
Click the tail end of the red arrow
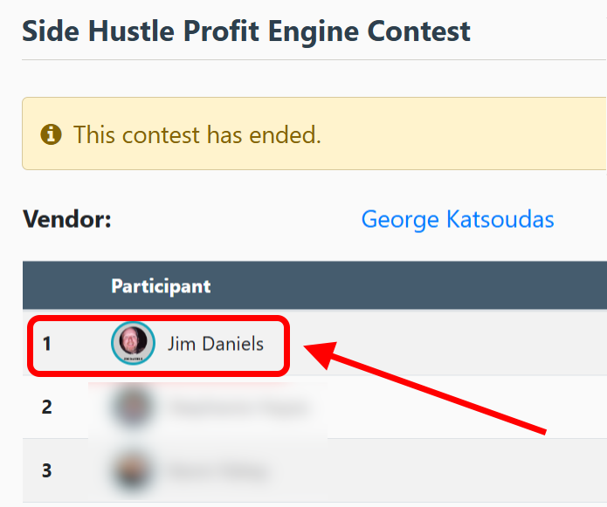[540, 428]
